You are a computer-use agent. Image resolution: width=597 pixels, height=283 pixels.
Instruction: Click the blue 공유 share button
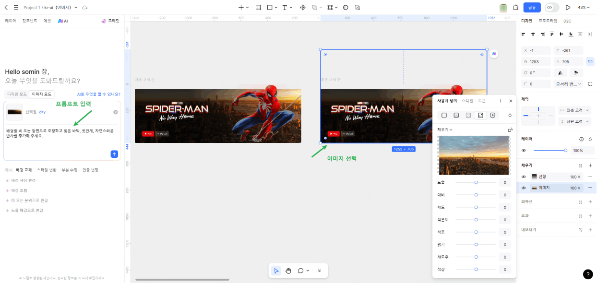coord(532,8)
